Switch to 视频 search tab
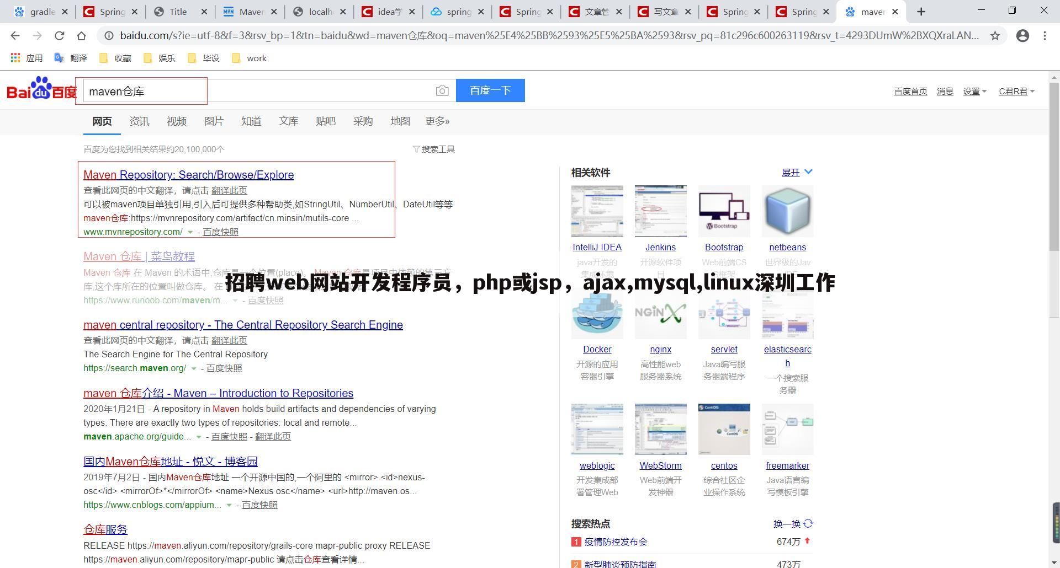Image resolution: width=1060 pixels, height=568 pixels. (177, 121)
